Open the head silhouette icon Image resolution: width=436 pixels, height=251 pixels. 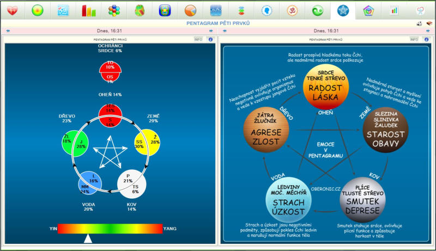(267, 10)
